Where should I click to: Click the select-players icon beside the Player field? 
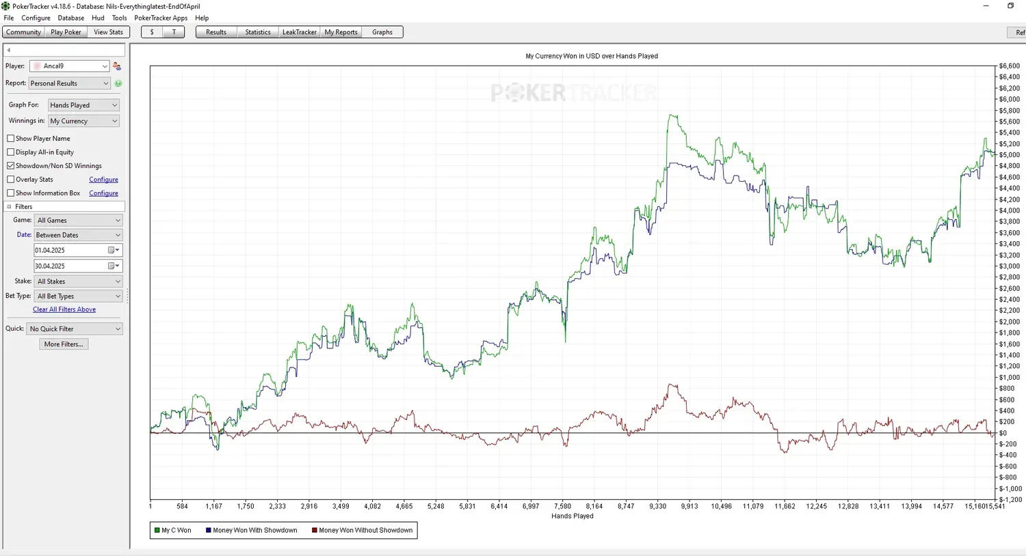pyautogui.click(x=117, y=66)
